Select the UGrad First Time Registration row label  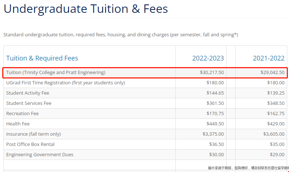tap(65, 83)
